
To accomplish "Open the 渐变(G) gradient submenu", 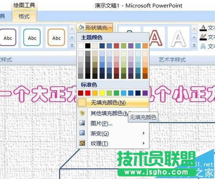I will point(113,133).
